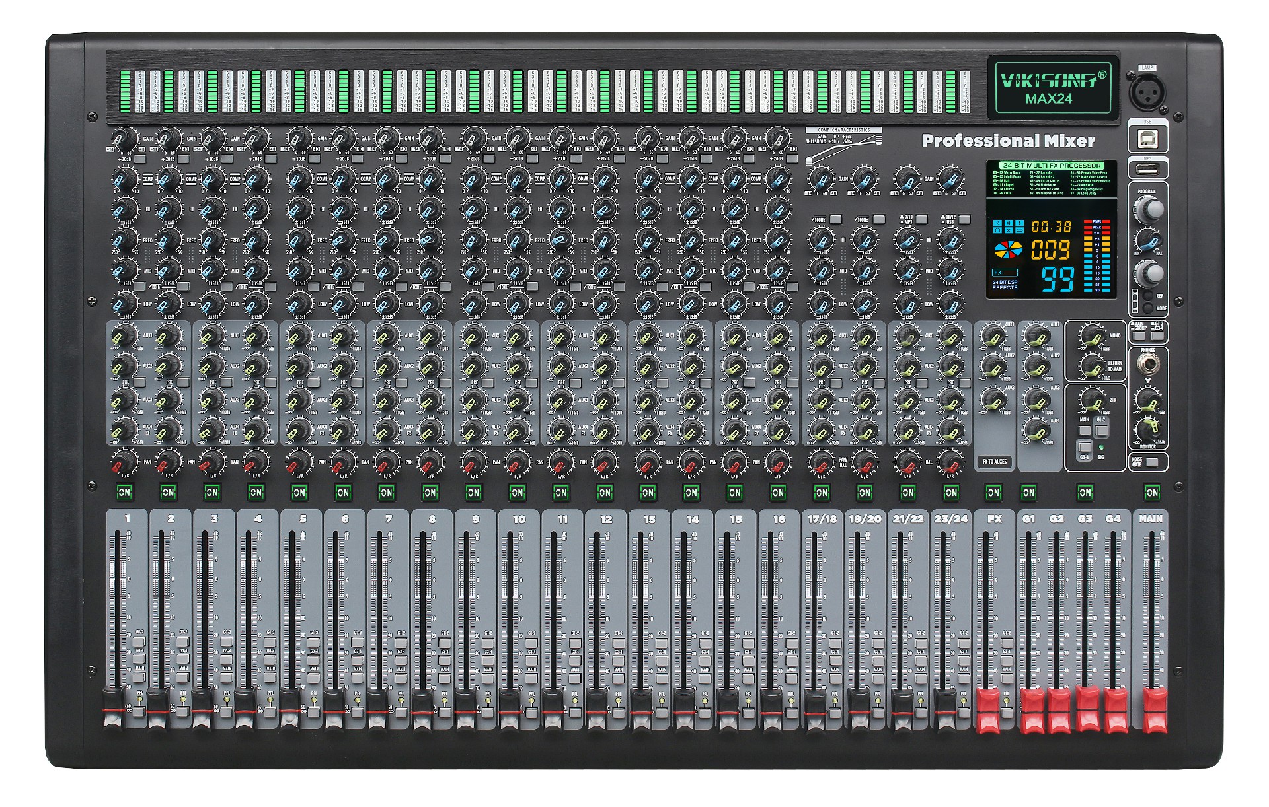Grab the red MAIN fader

(1155, 710)
